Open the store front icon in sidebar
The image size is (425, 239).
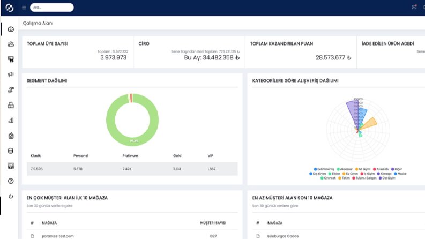pos(11,166)
